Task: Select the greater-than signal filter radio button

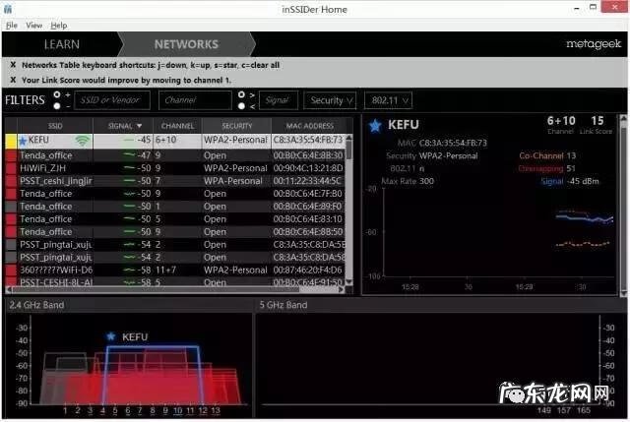Action: point(241,94)
